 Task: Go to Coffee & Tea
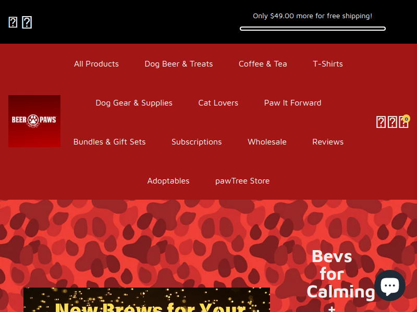pos(263,63)
